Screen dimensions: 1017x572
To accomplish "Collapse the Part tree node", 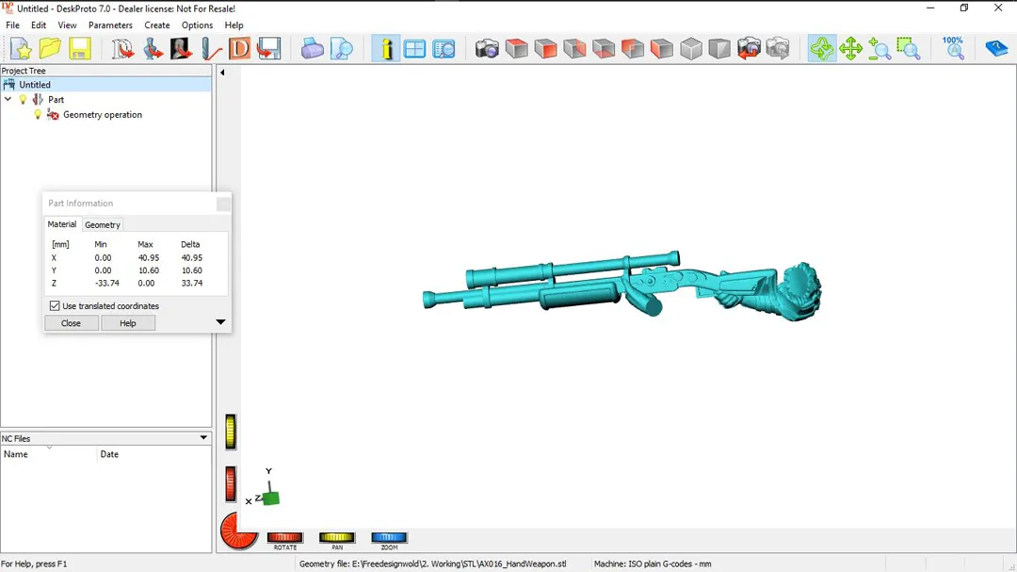I will [x=8, y=99].
